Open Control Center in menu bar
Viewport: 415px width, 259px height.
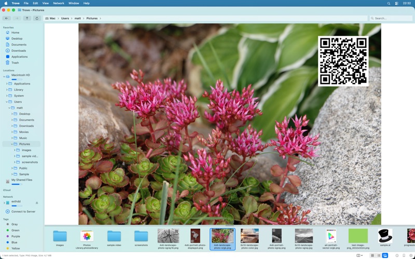pos(396,4)
